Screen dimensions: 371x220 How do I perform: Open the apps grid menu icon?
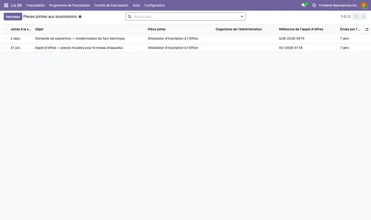pyautogui.click(x=6, y=5)
